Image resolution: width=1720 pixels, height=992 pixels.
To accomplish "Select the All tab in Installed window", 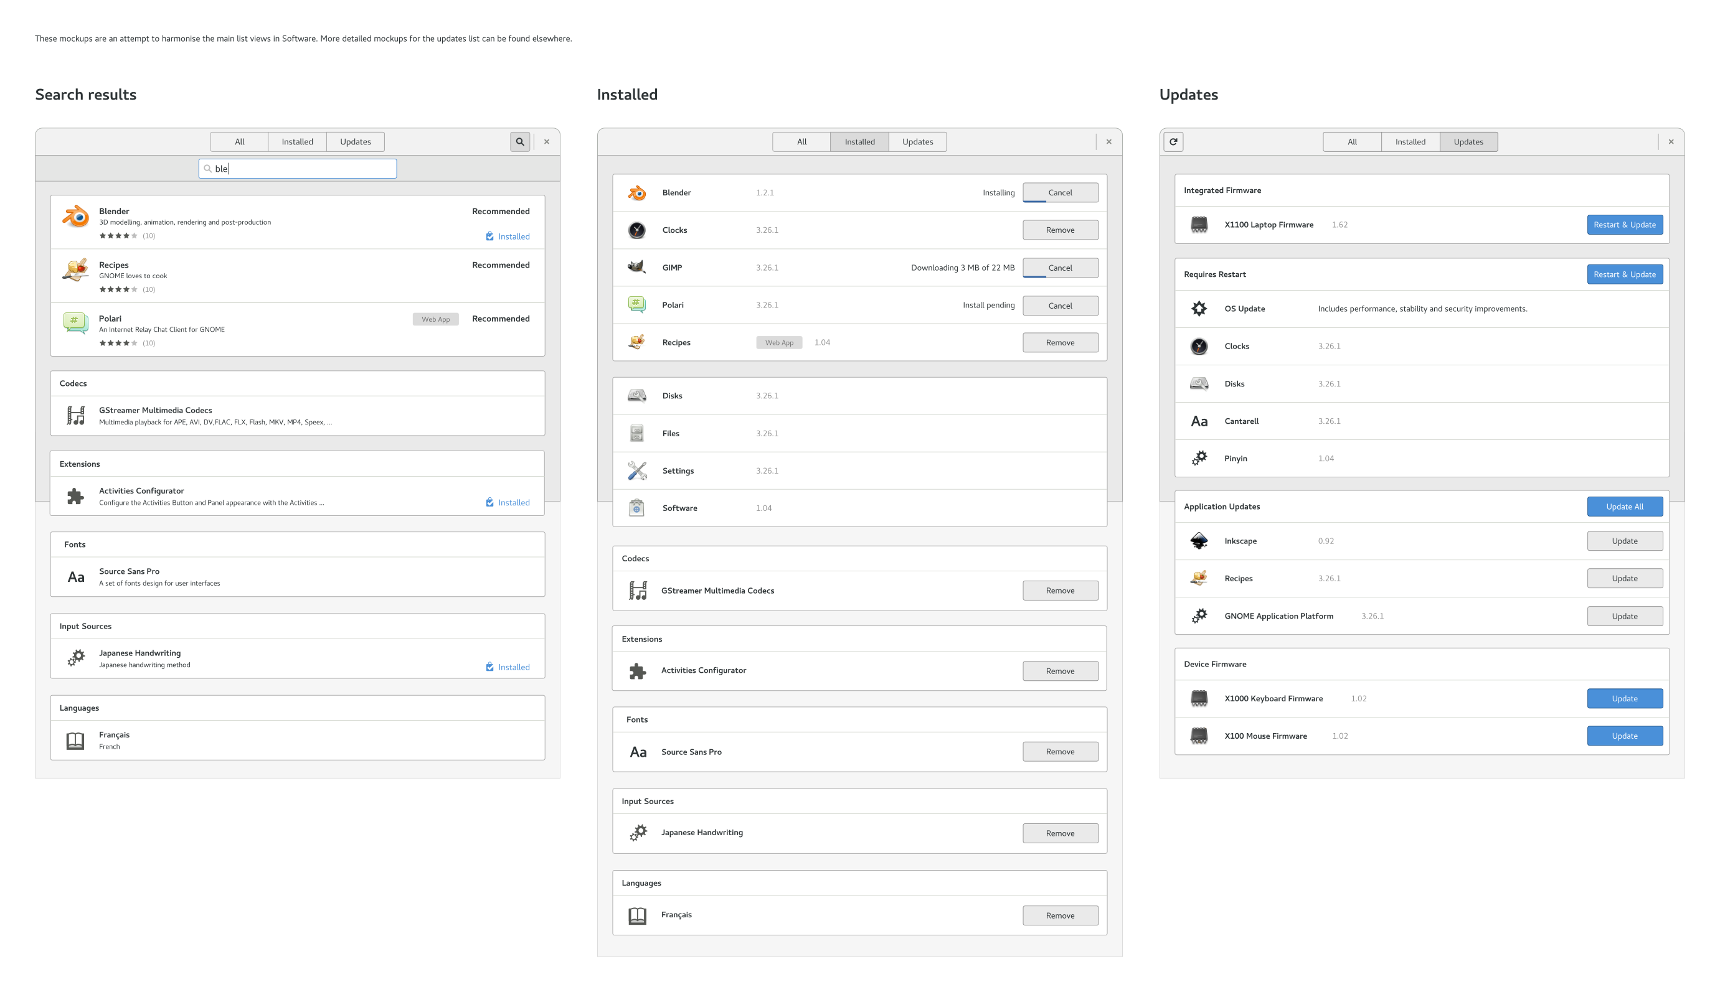I will click(x=801, y=142).
